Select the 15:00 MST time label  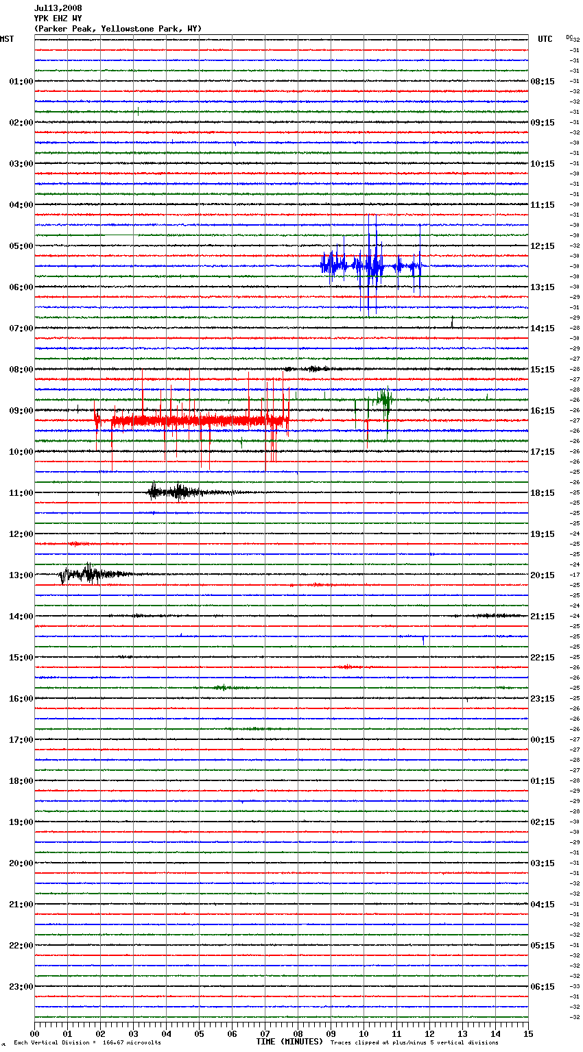point(21,658)
